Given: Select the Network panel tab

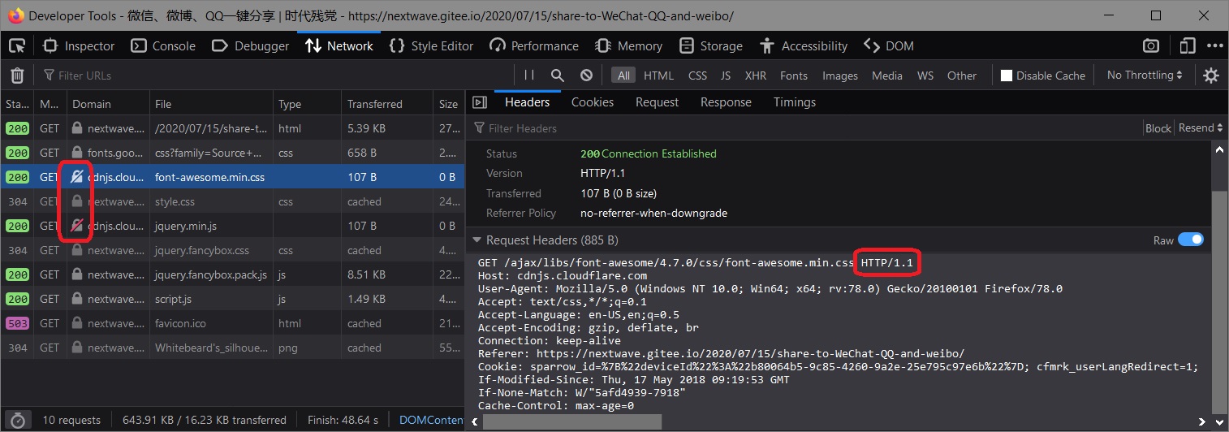Looking at the screenshot, I should tap(339, 45).
